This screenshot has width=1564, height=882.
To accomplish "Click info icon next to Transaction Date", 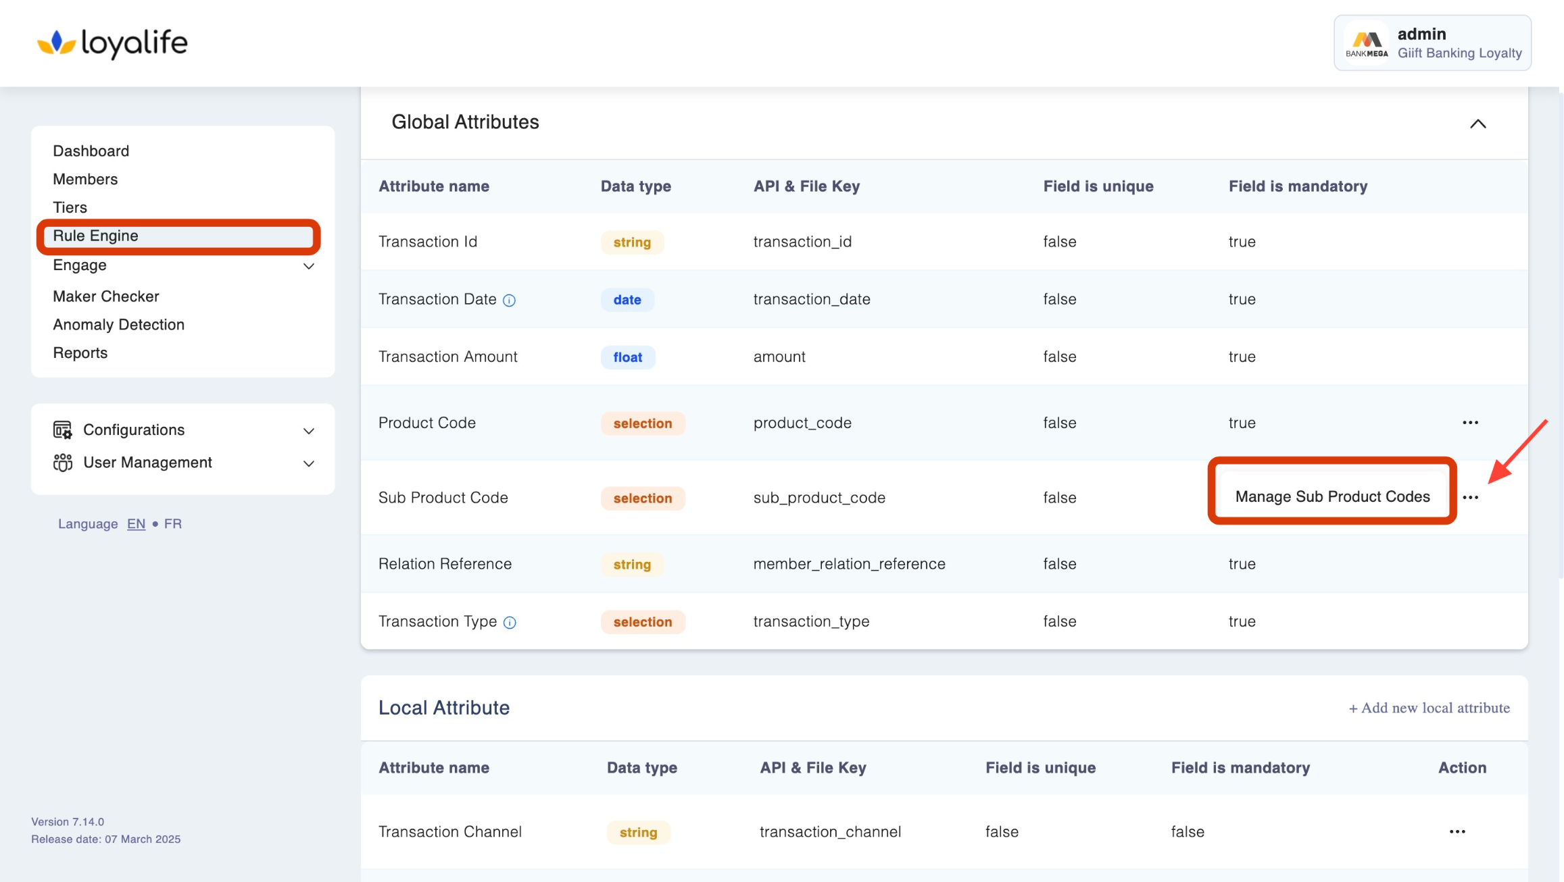I will pyautogui.click(x=510, y=301).
